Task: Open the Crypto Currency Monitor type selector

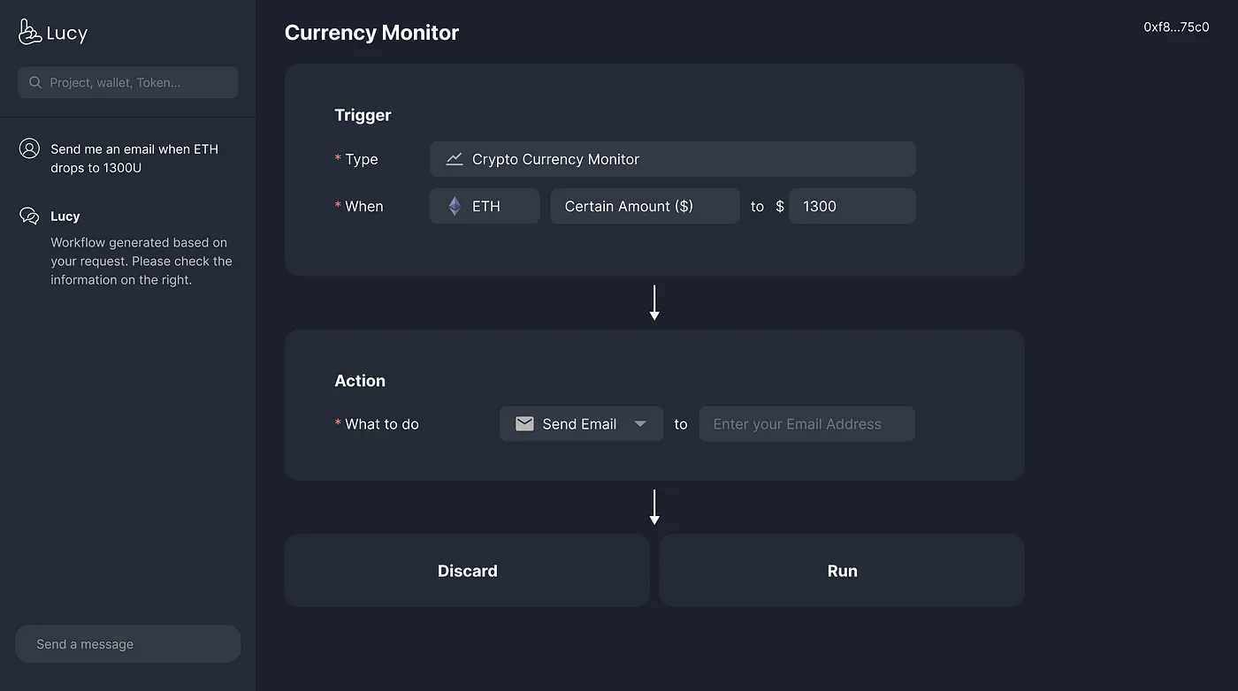Action: coord(672,159)
